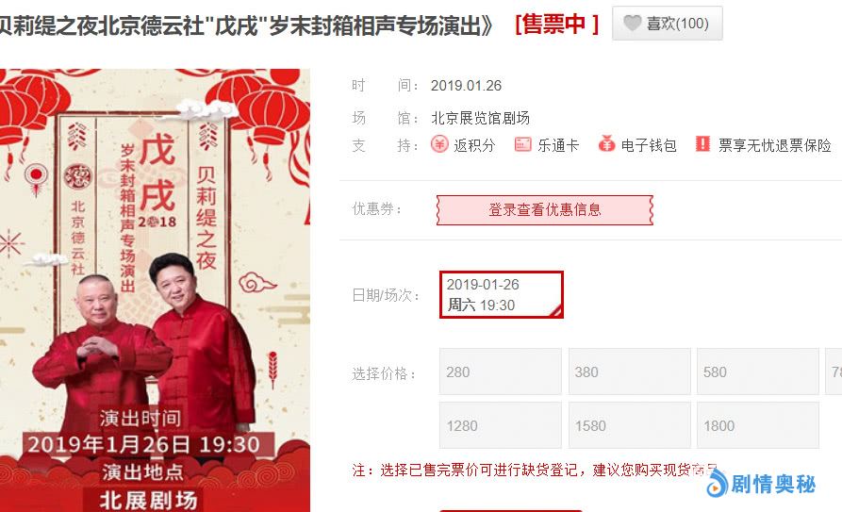Open 登录查看优惠信息 coupon banner
Screen dimensions: 842x512
(544, 209)
